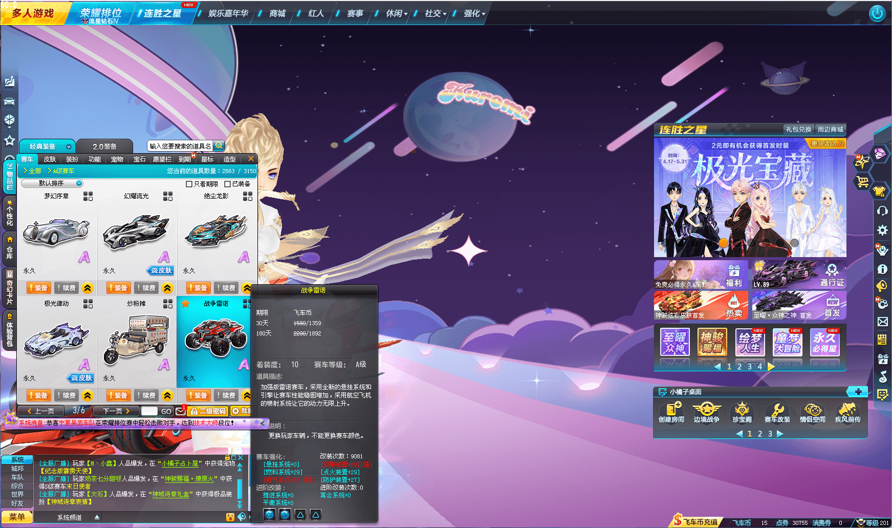Open the diamond gem icon on right sidebar
The image size is (892, 528).
click(880, 153)
